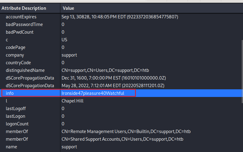Click the Ironside47pleasure40Watchful value
This screenshot has height=152, width=243.
click(x=93, y=93)
